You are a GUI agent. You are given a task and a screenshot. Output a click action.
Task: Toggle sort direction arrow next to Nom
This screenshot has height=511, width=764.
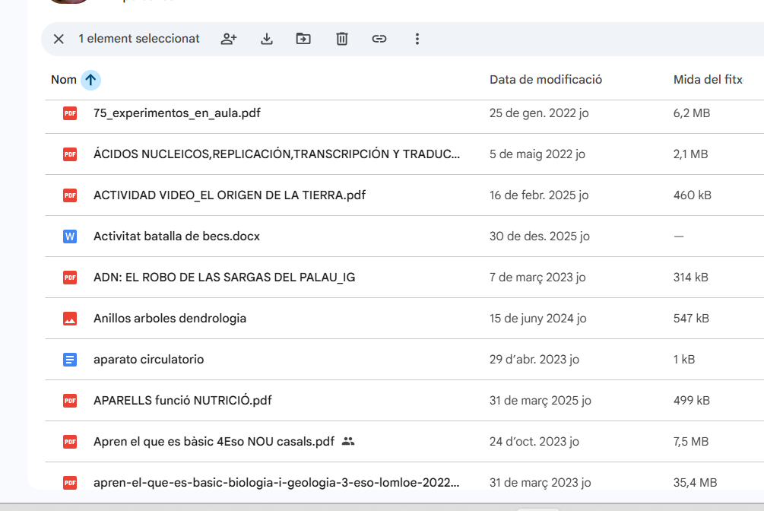[90, 80]
